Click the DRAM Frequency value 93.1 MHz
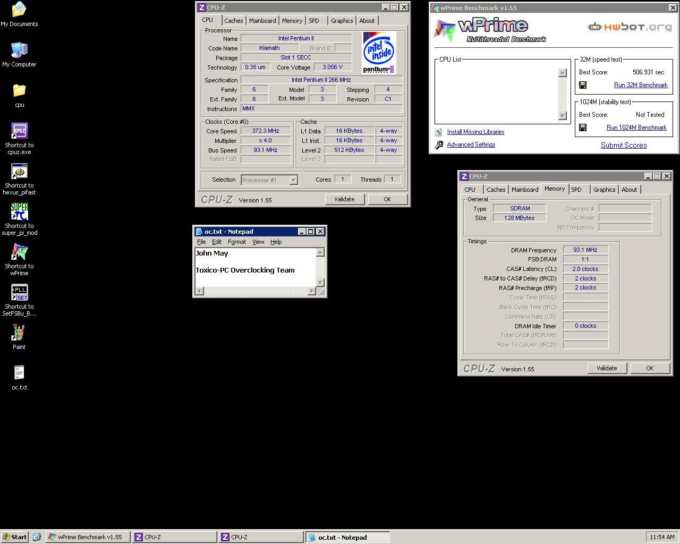 [585, 250]
